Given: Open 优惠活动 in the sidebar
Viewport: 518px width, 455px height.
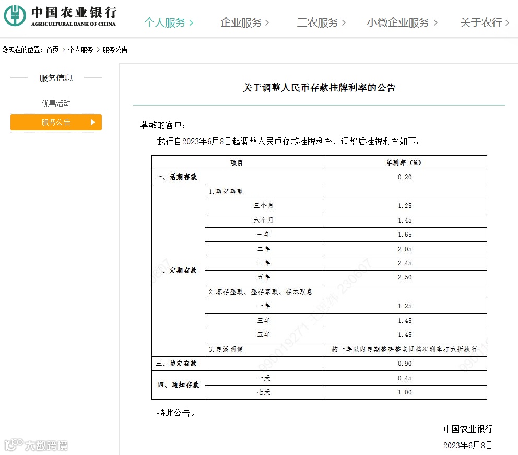Looking at the screenshot, I should [x=56, y=104].
